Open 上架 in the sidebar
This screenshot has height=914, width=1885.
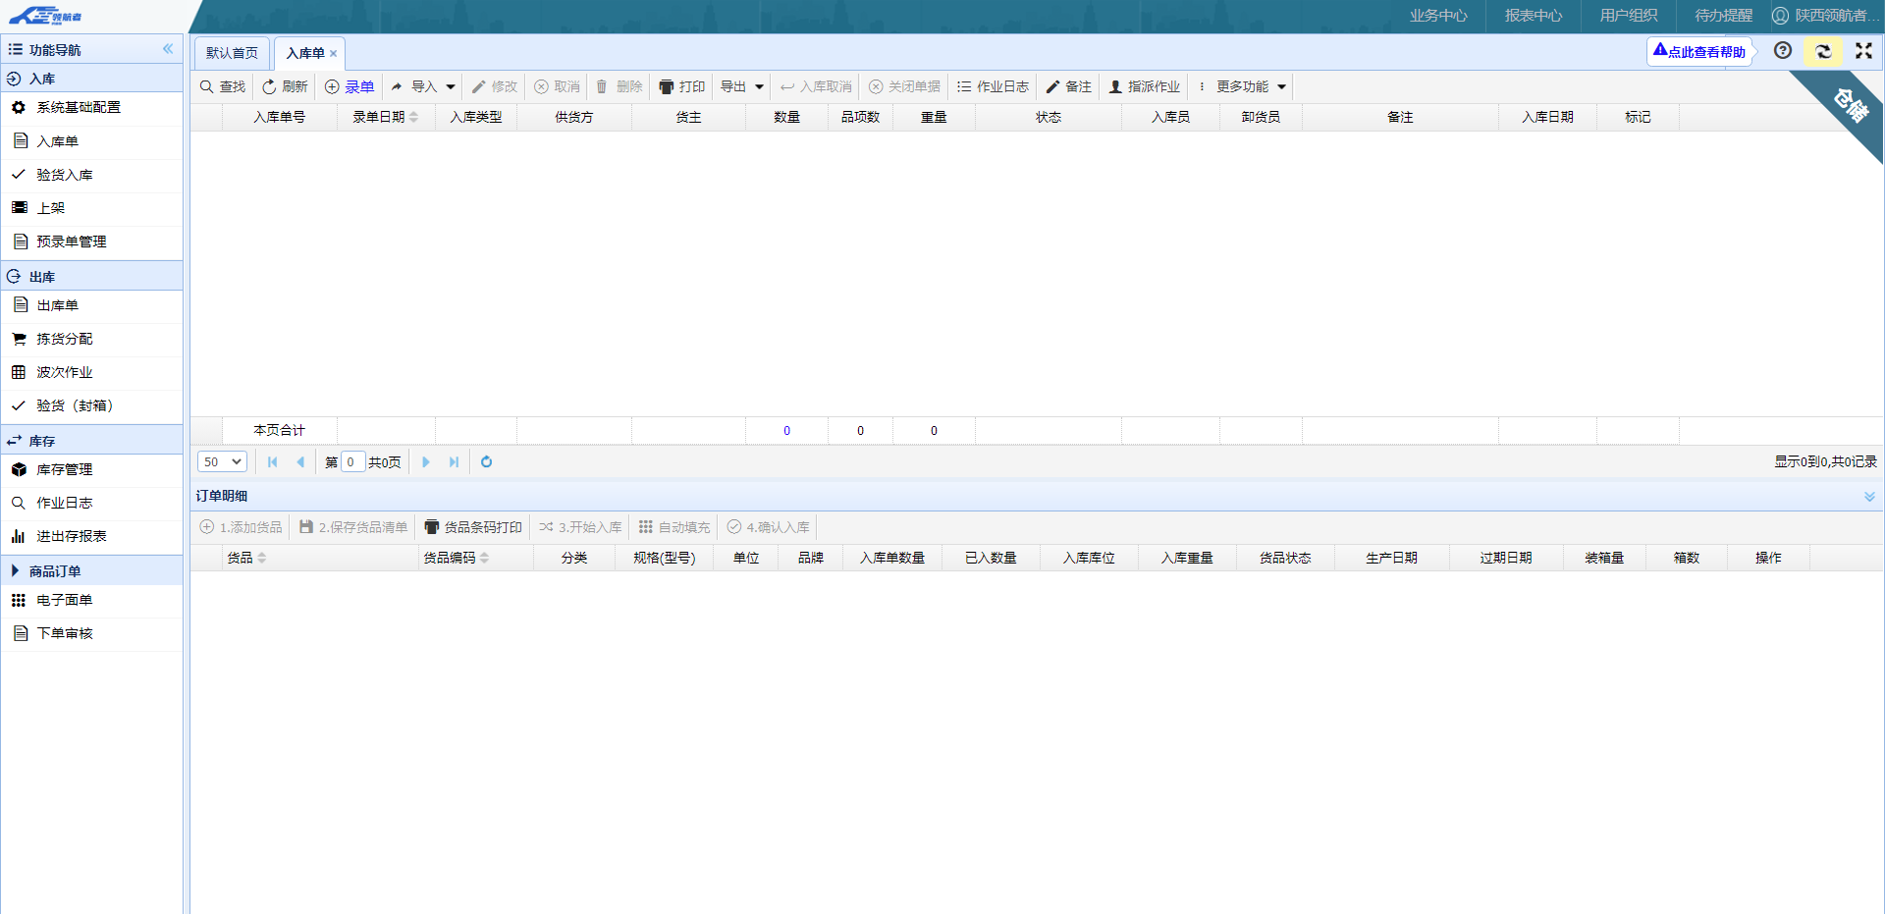pos(91,208)
